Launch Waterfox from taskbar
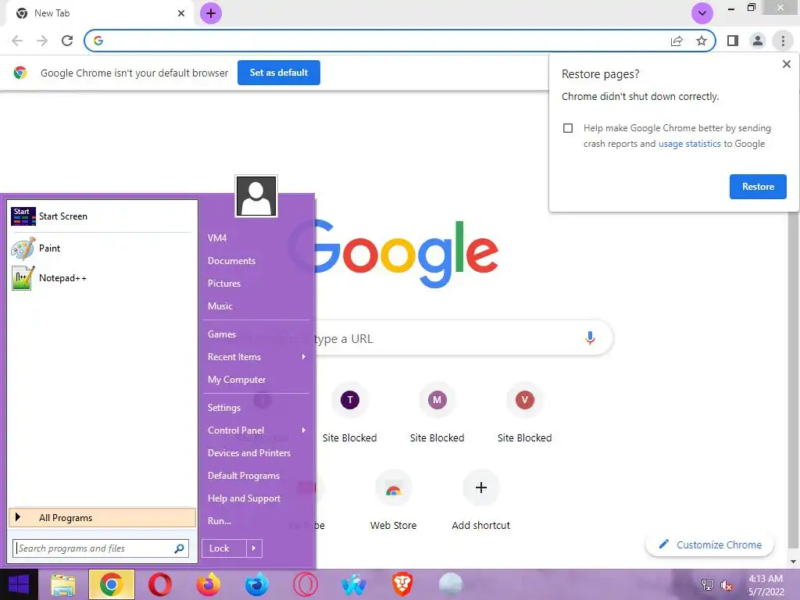Viewport: 800px width, 600px height. [x=256, y=584]
